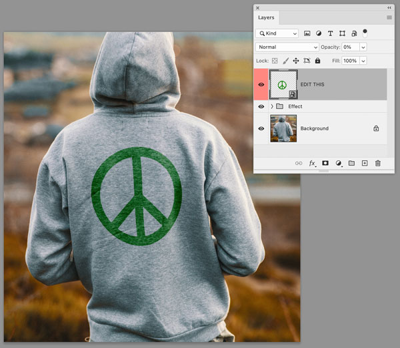
Task: Click the EDIT THIS layer thumbnail
Action: [x=283, y=84]
